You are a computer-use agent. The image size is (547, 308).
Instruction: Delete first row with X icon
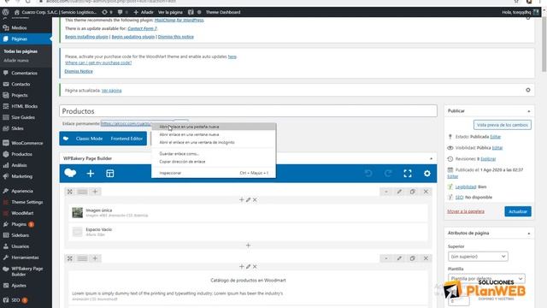coord(426,192)
